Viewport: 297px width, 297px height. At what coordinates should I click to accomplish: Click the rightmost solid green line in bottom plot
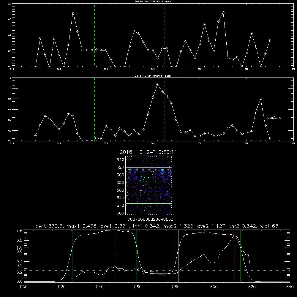241,256
